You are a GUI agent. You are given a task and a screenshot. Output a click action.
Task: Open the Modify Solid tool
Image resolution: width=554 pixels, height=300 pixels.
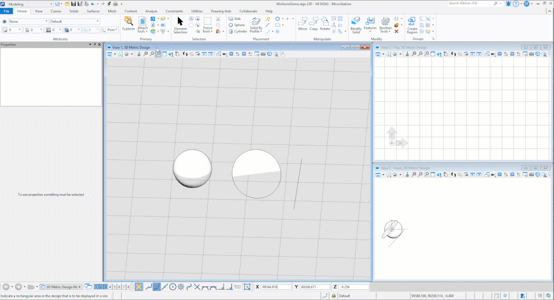[x=356, y=25]
